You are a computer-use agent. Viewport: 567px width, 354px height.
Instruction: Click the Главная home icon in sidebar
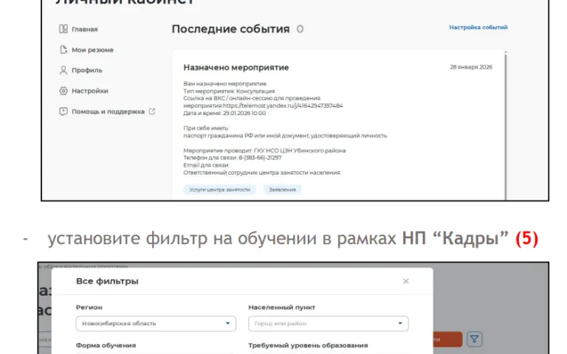[x=63, y=29]
